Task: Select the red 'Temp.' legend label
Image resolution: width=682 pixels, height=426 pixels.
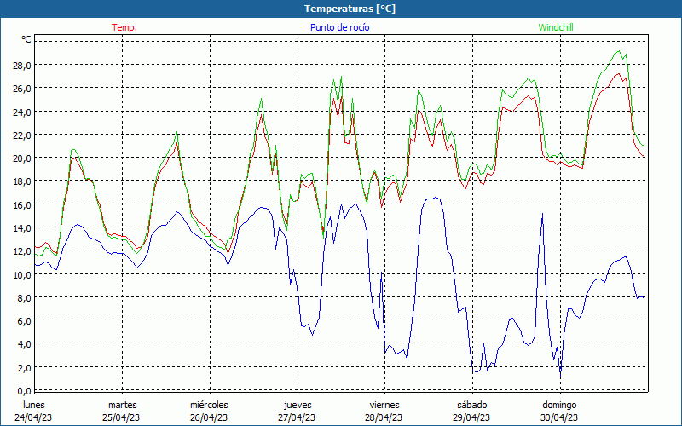Action: 124,27
